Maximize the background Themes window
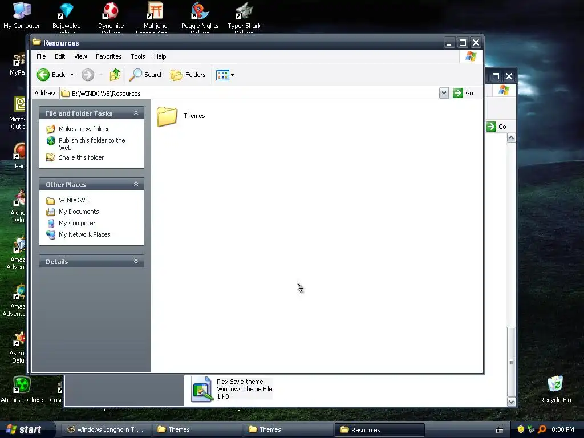The image size is (584, 438). point(496,76)
